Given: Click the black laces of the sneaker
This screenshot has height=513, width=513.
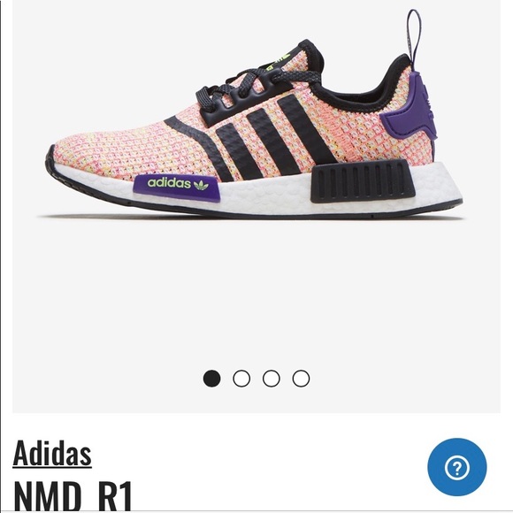Looking at the screenshot, I should tap(245, 85).
